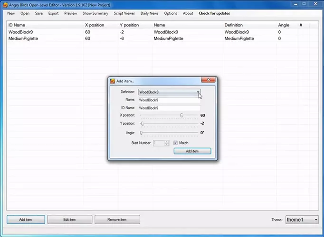Viewport: 324px width, 237px height.
Task: Open the Definition dropdown in Add item dialog
Action: point(169,92)
